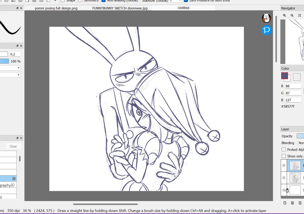Click the brush opacity slider at 100 %
The width and height of the screenshot is (304, 214).
[x=4, y=61]
